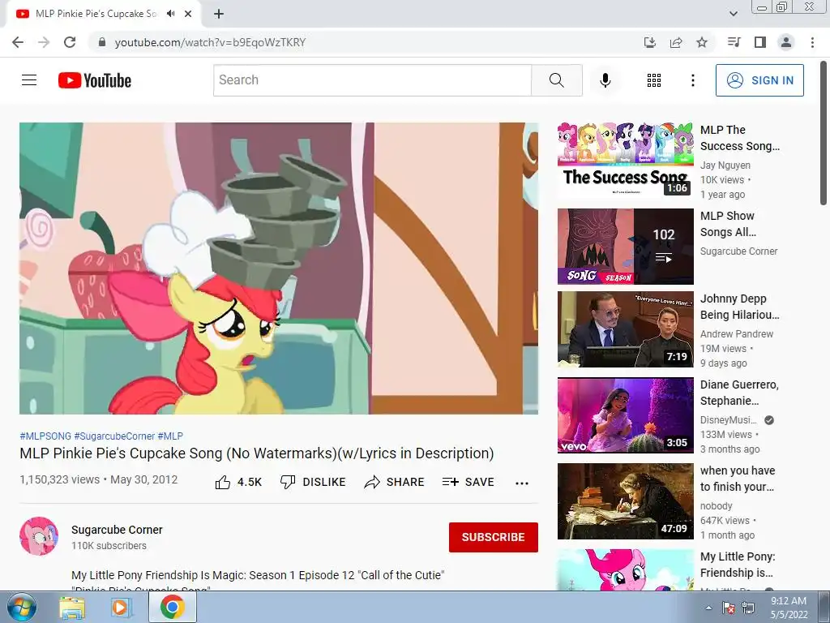
Task: SAVE the video to a playlist
Action: (x=468, y=482)
